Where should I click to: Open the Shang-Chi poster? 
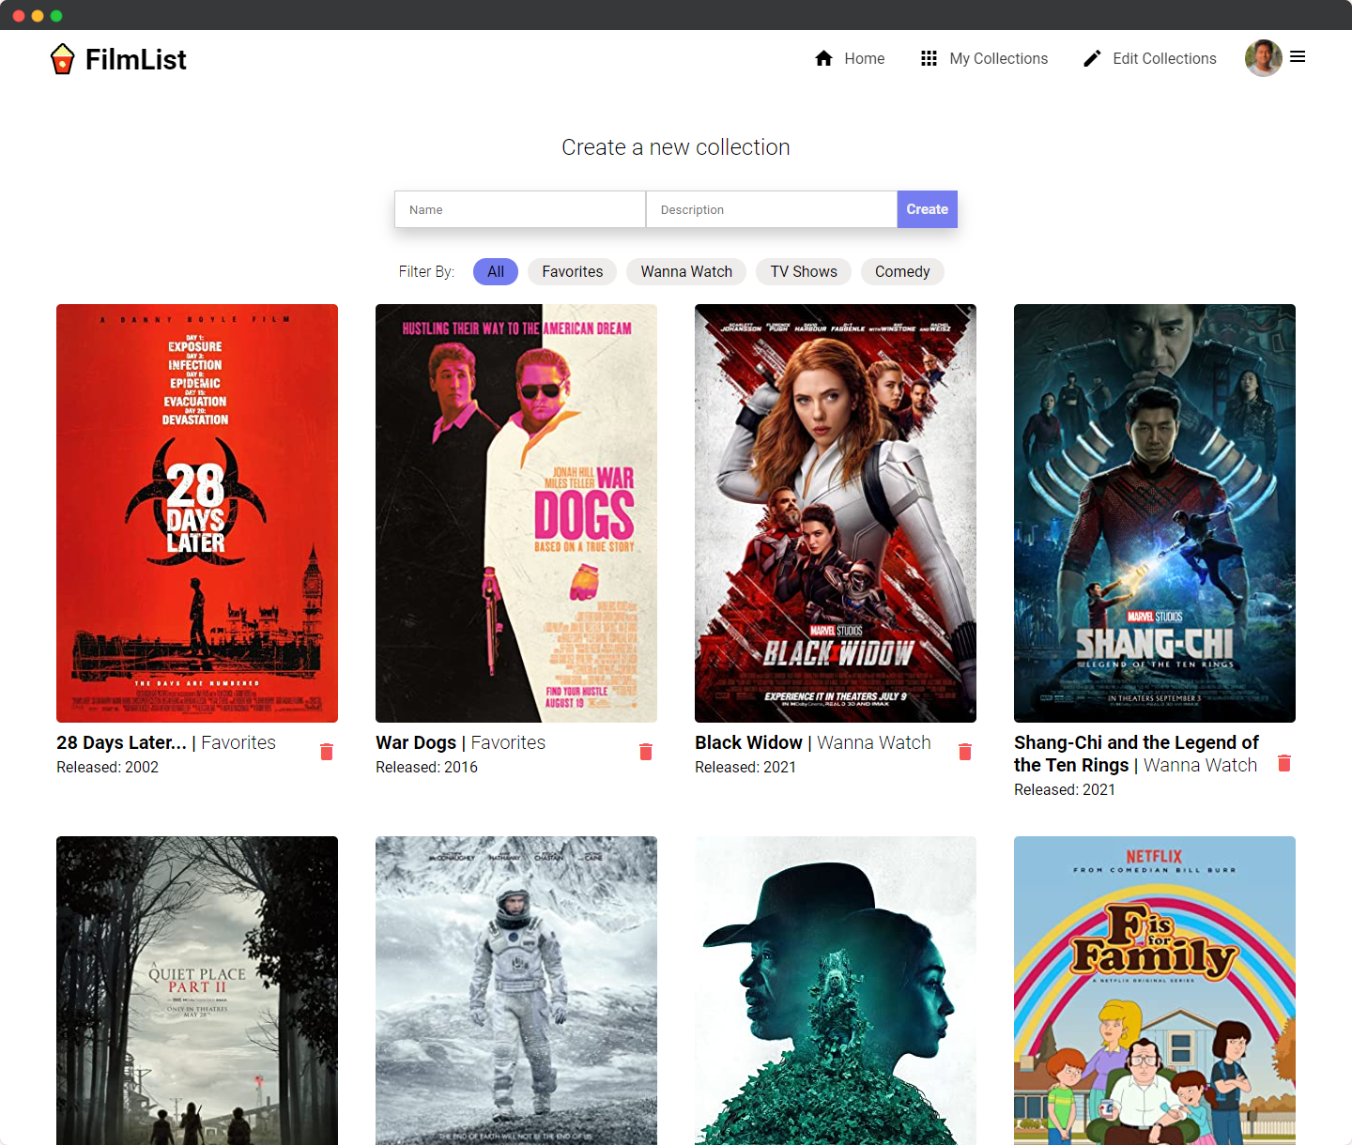tap(1155, 513)
